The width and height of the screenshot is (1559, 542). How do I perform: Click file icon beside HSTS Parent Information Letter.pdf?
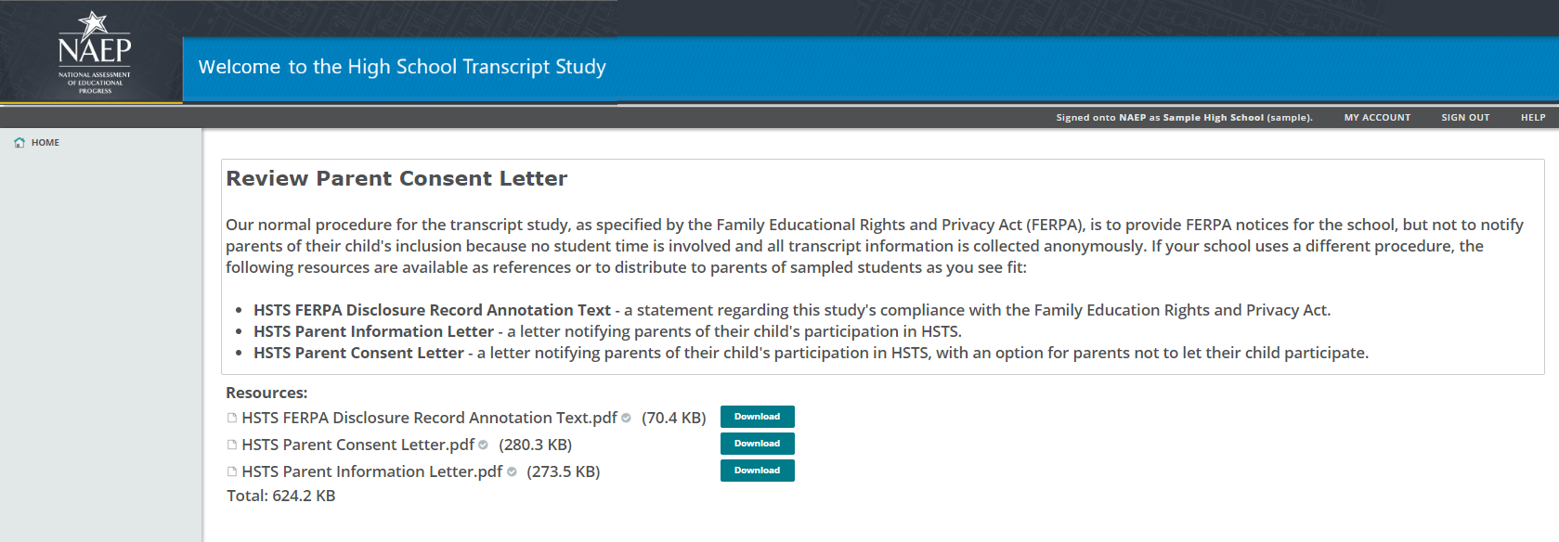click(232, 471)
